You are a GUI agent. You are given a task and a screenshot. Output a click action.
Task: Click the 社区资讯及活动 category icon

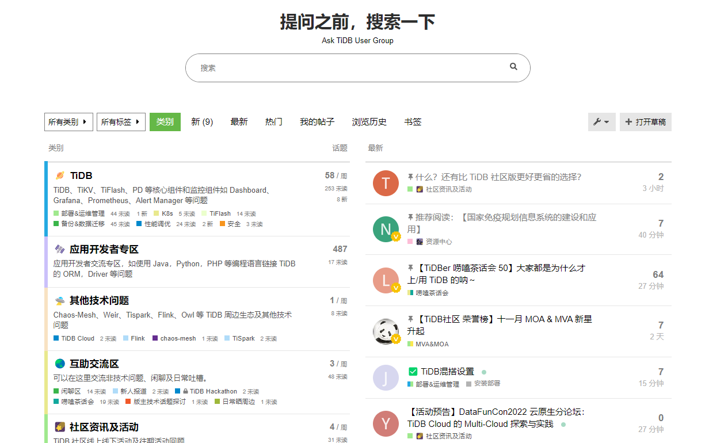pyautogui.click(x=60, y=427)
